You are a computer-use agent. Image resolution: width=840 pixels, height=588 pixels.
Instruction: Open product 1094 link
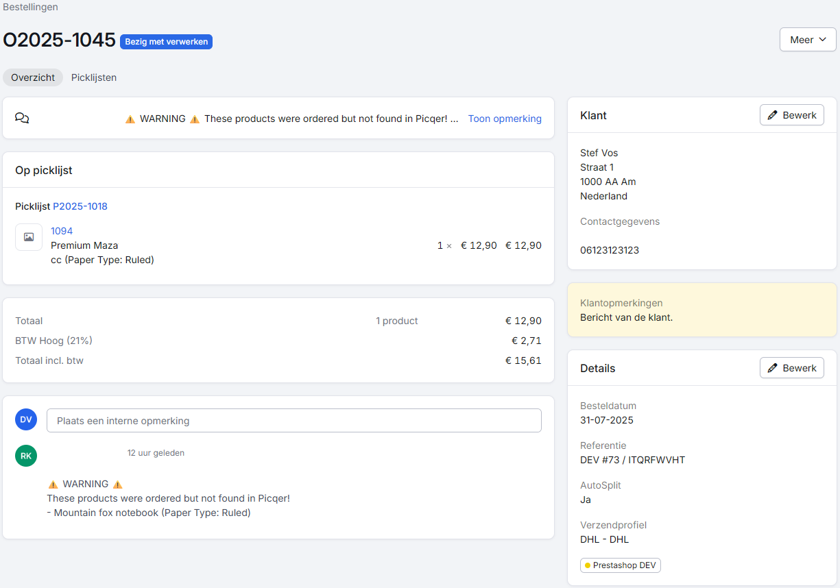click(62, 231)
